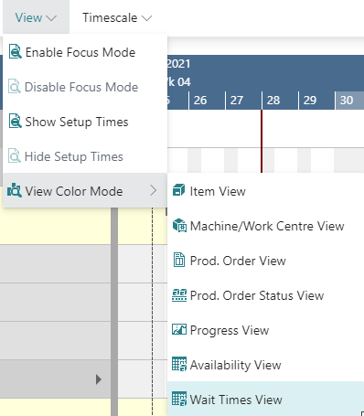This screenshot has width=364, height=416.
Task: Click the grey row expand triangle
Action: [x=98, y=379]
